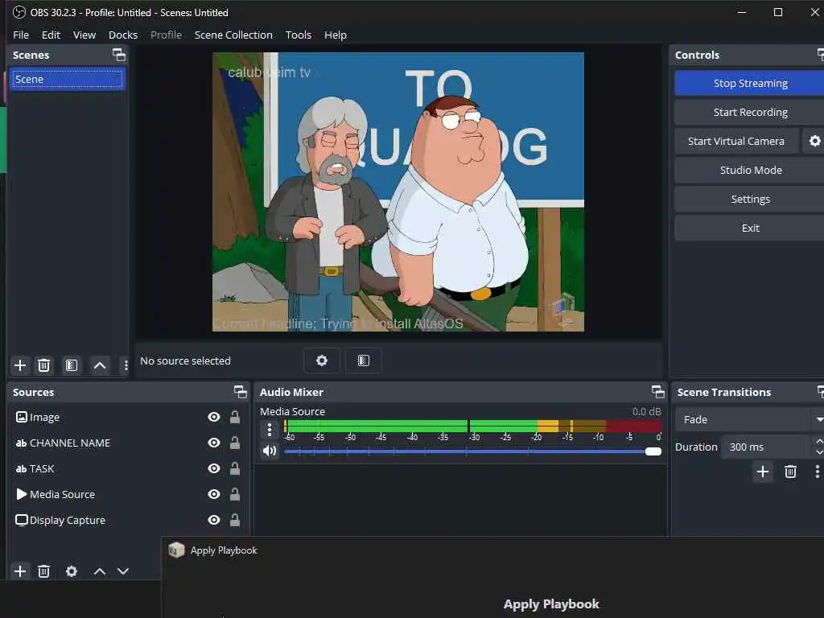Select the Display Capture monitor icon
The width and height of the screenshot is (824, 618).
point(22,521)
